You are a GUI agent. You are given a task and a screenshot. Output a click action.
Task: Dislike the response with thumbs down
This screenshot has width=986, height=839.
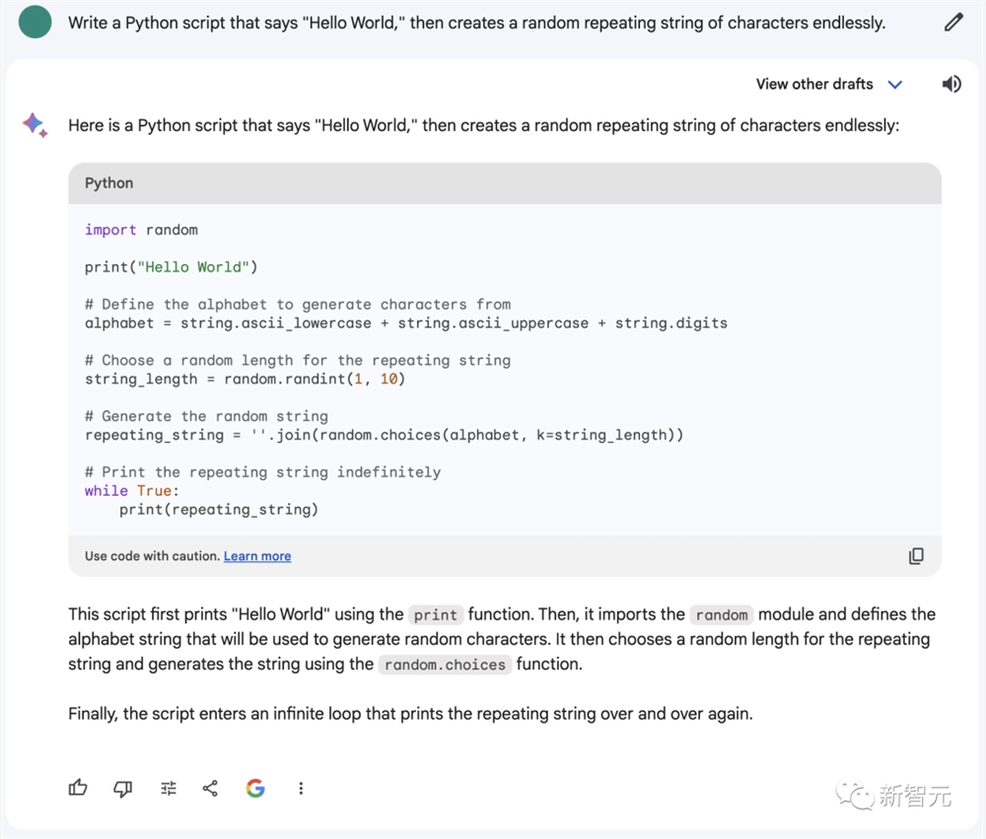(123, 788)
